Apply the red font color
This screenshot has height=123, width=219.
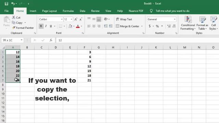[78, 26]
